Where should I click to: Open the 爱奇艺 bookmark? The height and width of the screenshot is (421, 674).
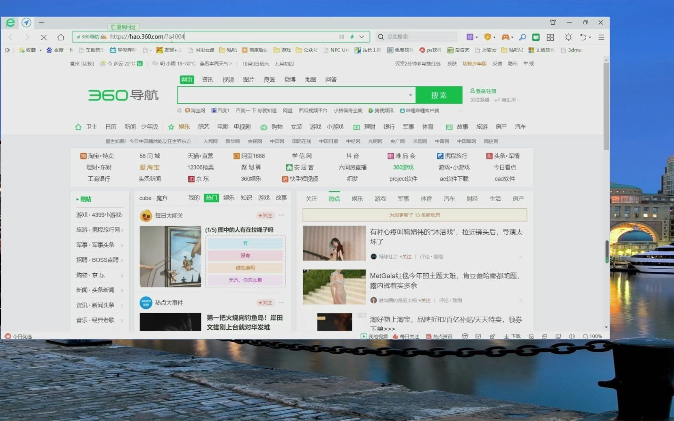click(458, 50)
